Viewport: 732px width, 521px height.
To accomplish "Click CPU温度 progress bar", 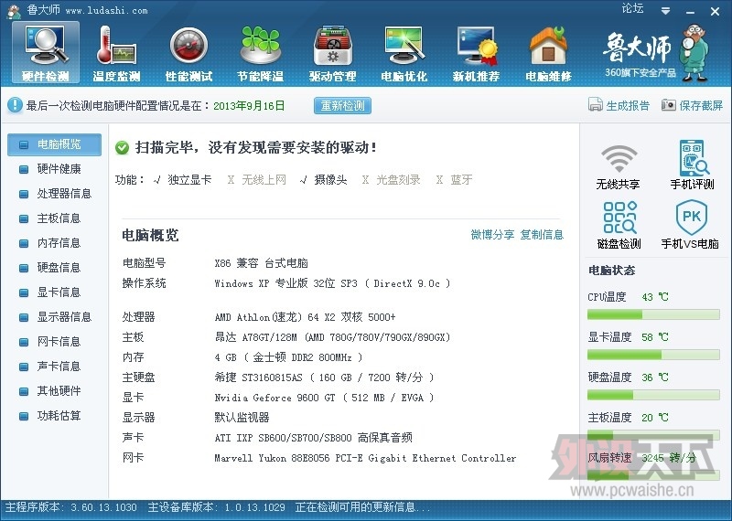I will tap(653, 314).
